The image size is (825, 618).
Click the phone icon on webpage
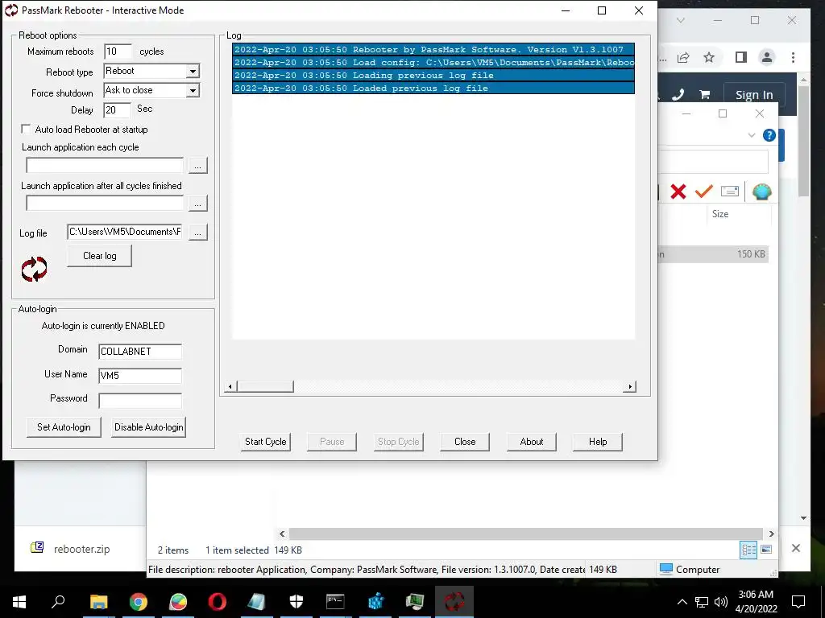coord(678,95)
